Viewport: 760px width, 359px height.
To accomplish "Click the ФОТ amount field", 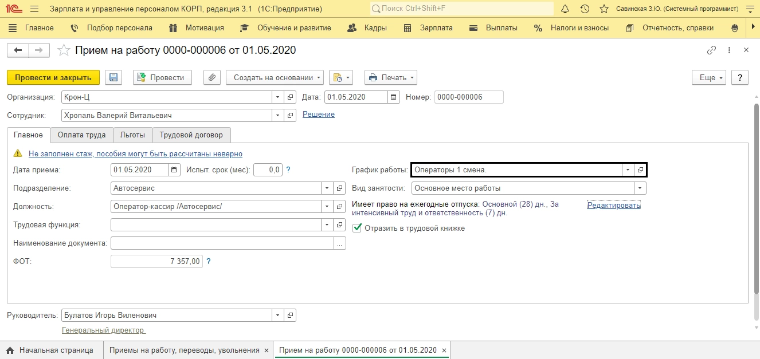I will [156, 261].
